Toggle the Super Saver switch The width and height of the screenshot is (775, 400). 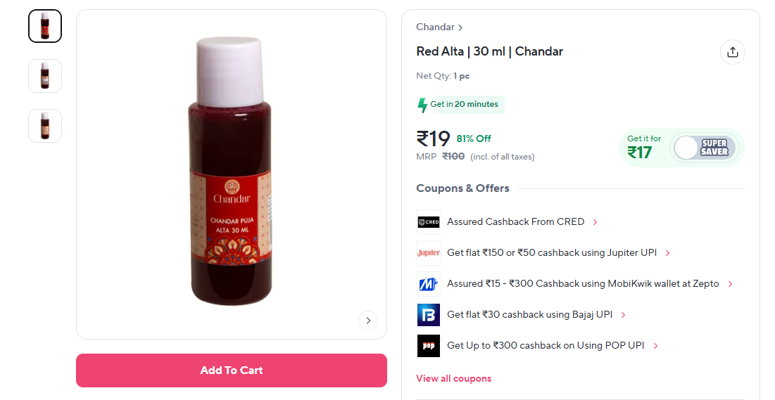(705, 148)
